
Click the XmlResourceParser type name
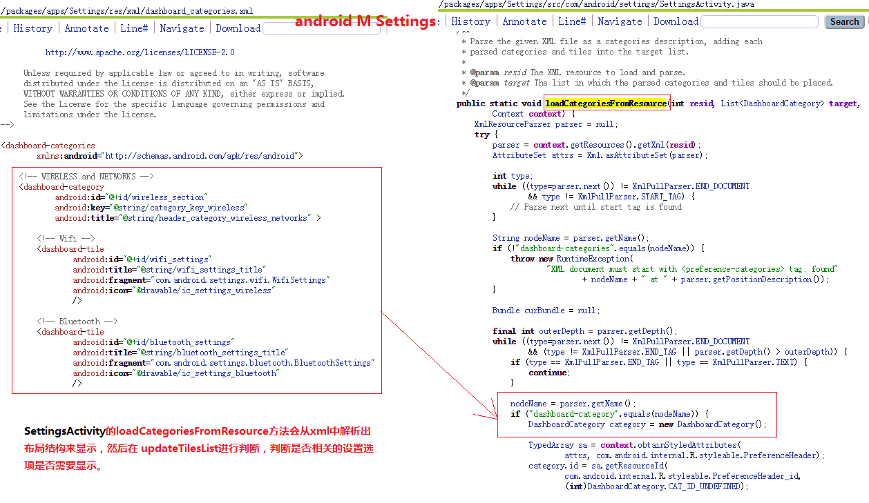(x=513, y=124)
